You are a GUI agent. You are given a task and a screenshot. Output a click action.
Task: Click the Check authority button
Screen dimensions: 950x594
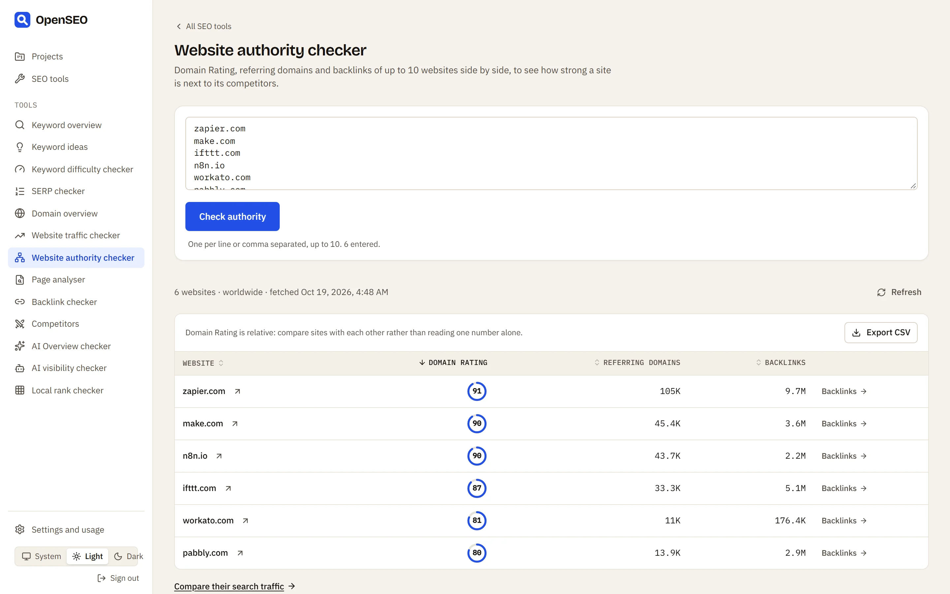pyautogui.click(x=233, y=216)
